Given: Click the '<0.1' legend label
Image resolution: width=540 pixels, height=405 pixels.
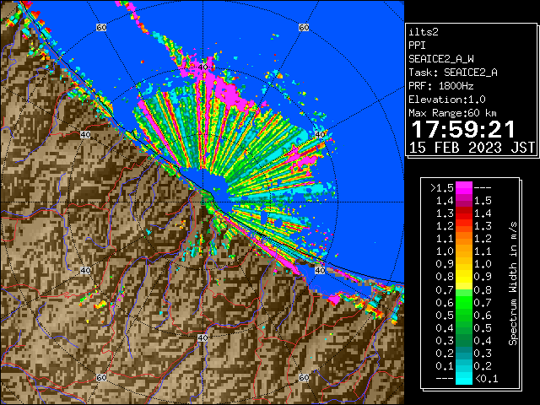Looking at the screenshot, I should click(x=486, y=379).
